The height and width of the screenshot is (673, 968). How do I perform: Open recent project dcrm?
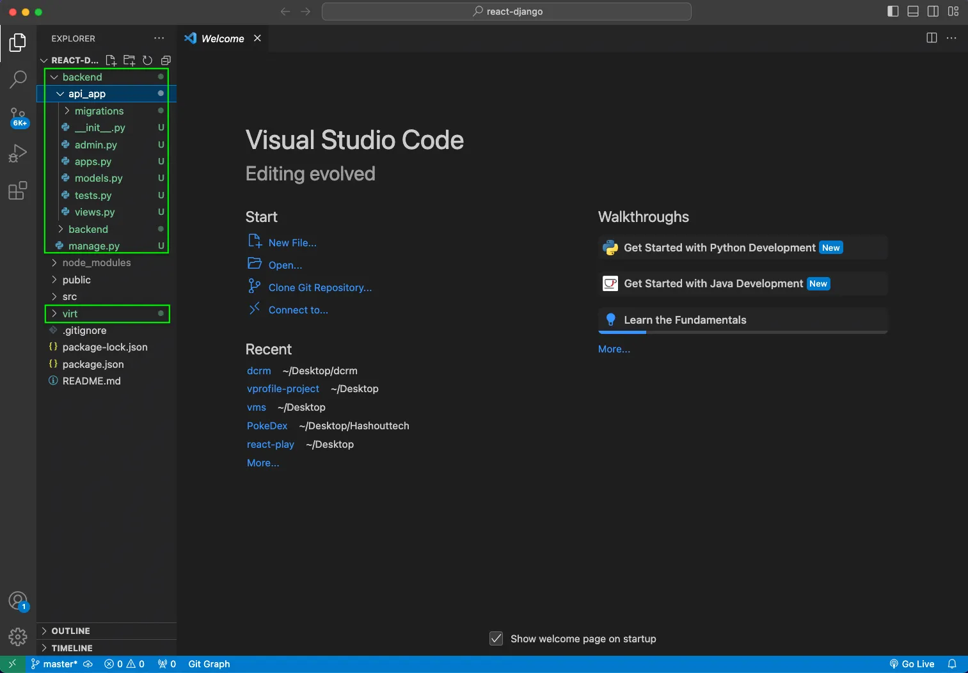(x=259, y=371)
